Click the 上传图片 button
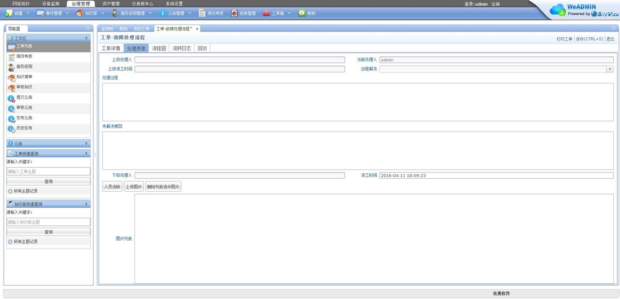 tap(134, 187)
